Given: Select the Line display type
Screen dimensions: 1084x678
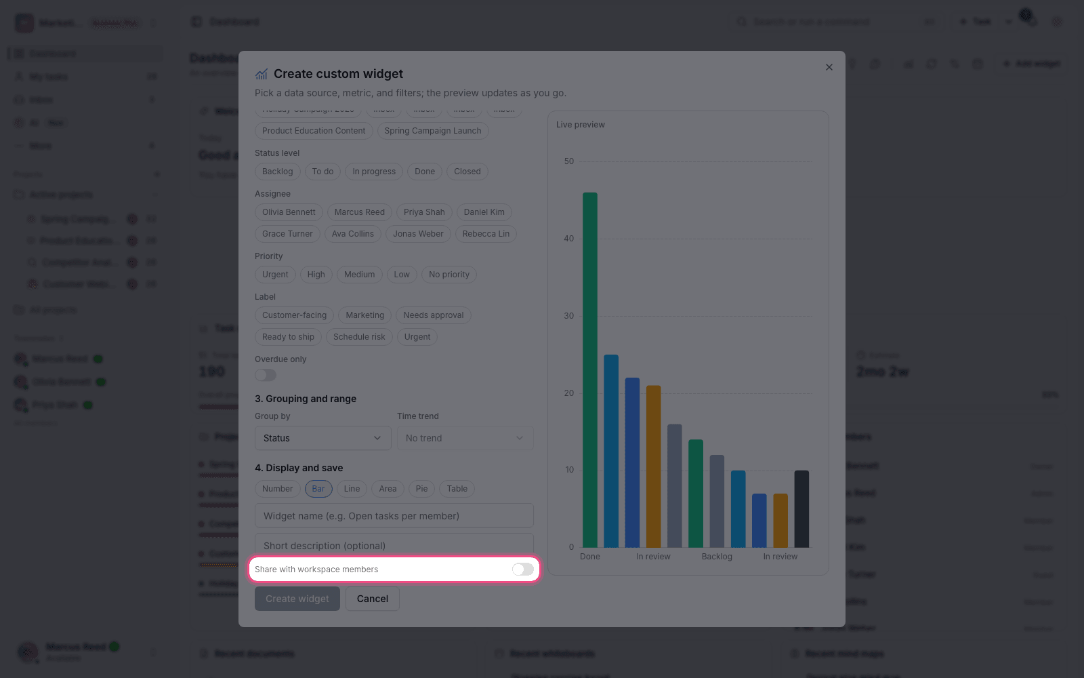Looking at the screenshot, I should [x=352, y=489].
